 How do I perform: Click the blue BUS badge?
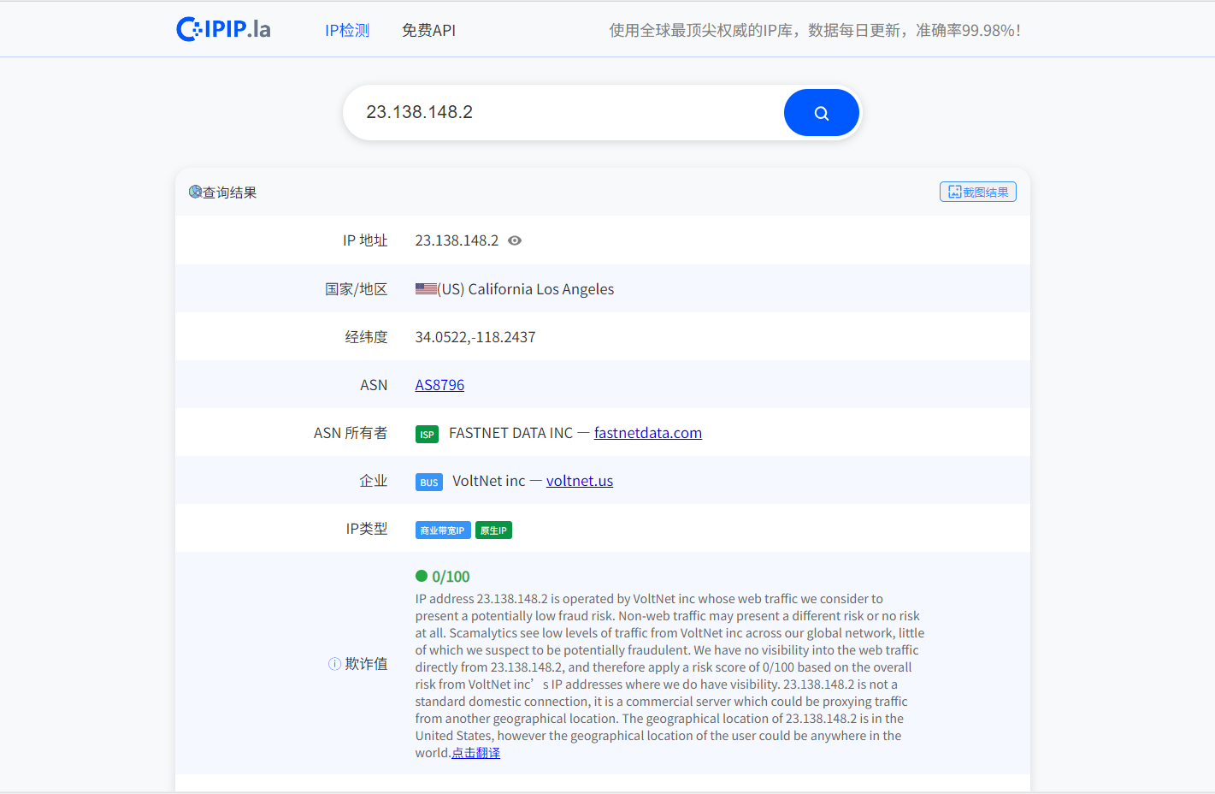pos(428,483)
